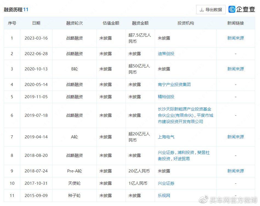The width and height of the screenshot is (260, 206).
Task: Open 兴业证券 link in 2017-10-31 row
Action: 166,183
